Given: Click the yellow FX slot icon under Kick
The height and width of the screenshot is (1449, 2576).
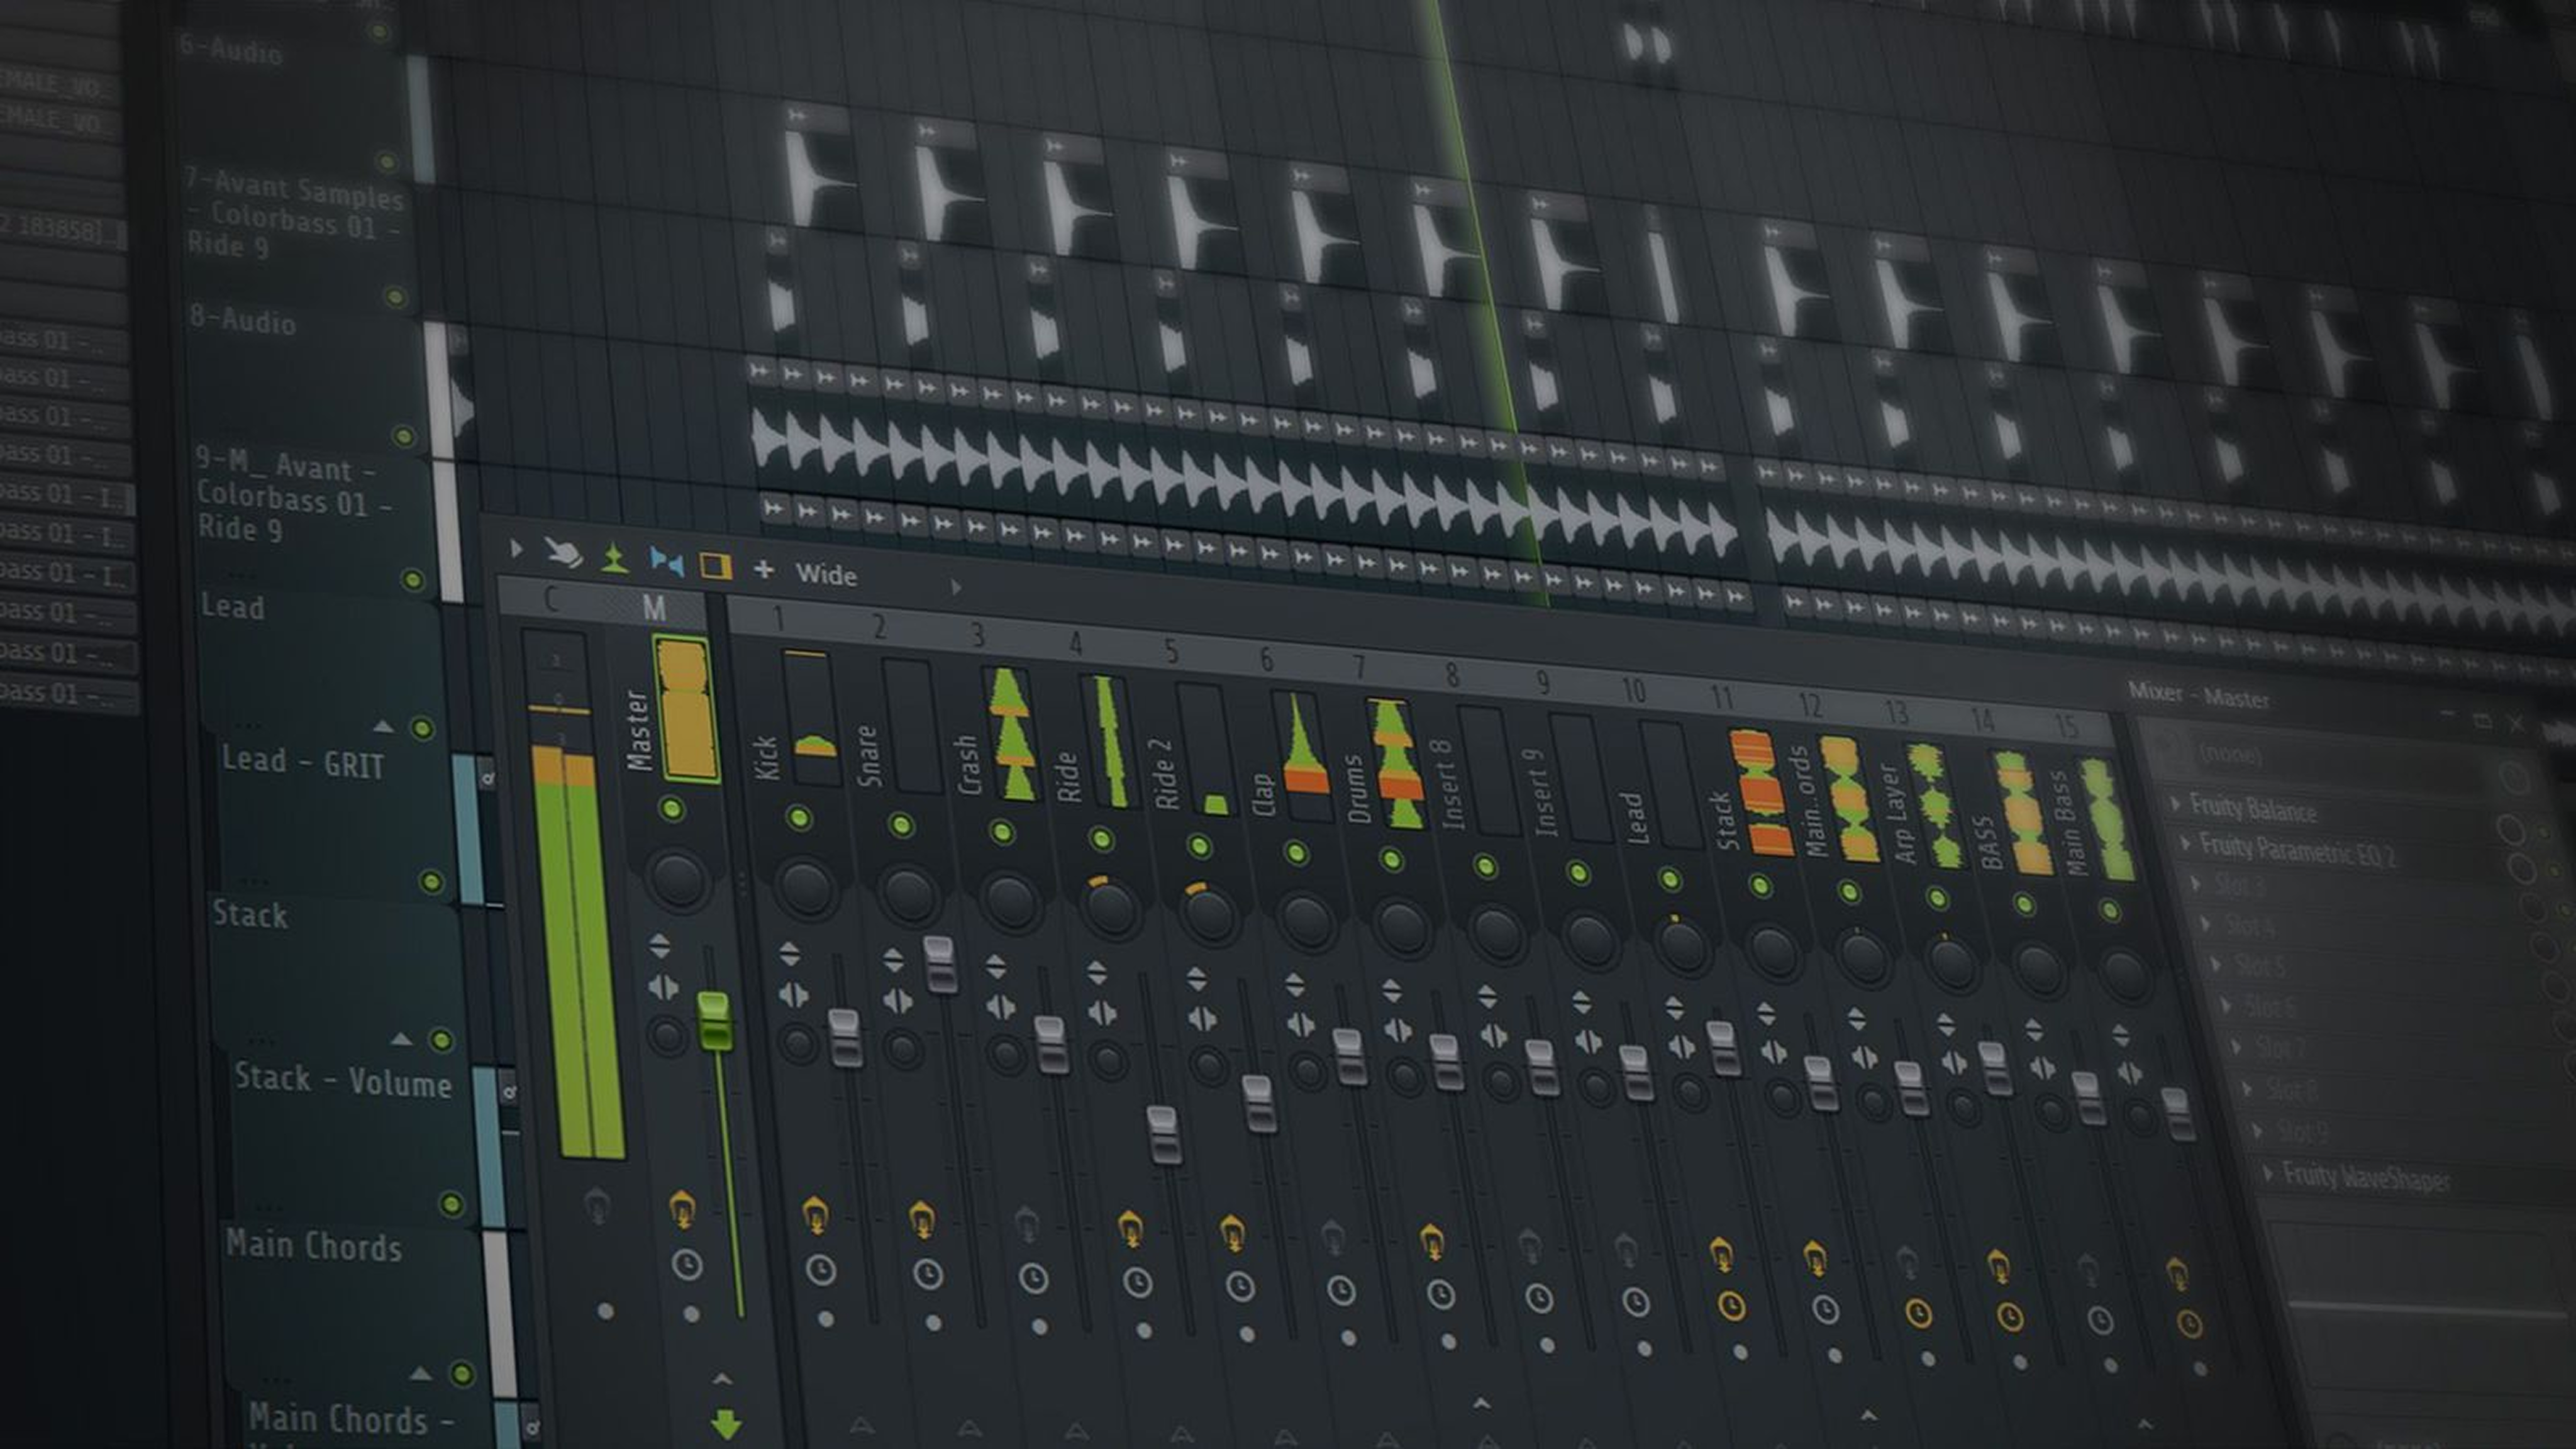Looking at the screenshot, I should coord(815,1214).
